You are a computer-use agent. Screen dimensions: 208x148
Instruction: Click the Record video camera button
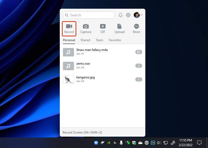(x=69, y=29)
